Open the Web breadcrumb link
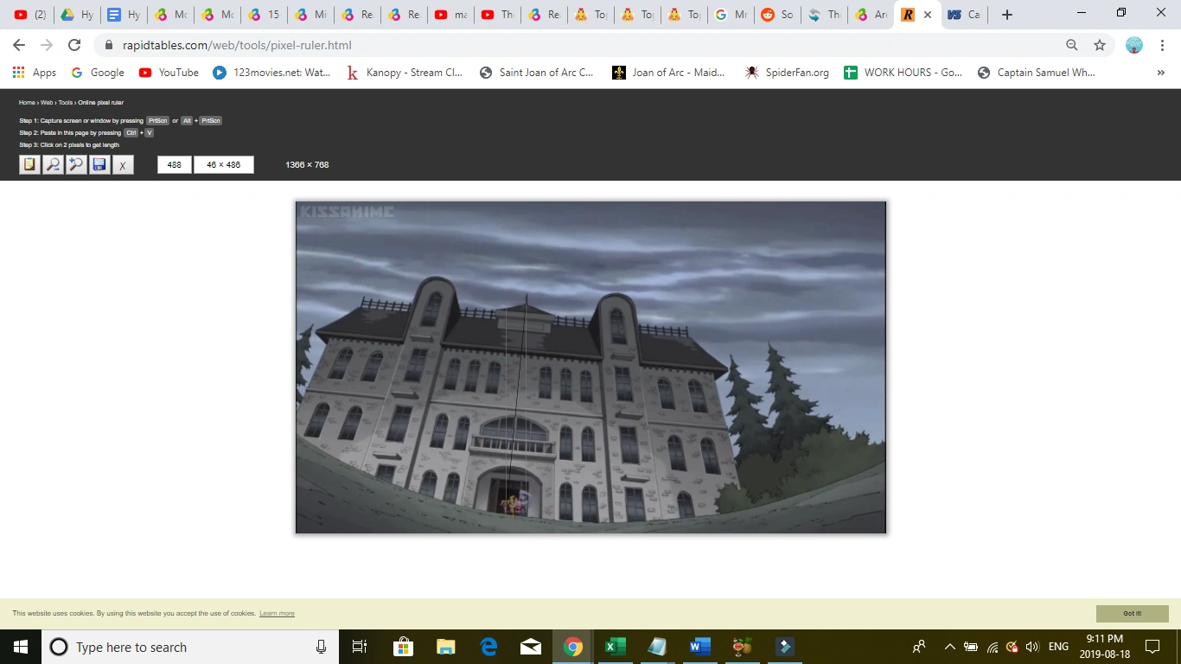Screen dimensions: 1181x664 pyautogui.click(x=47, y=103)
